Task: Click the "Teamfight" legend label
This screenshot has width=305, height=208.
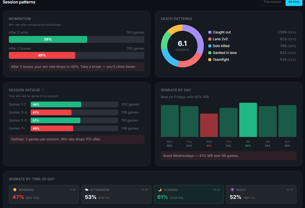Action: tap(221, 60)
